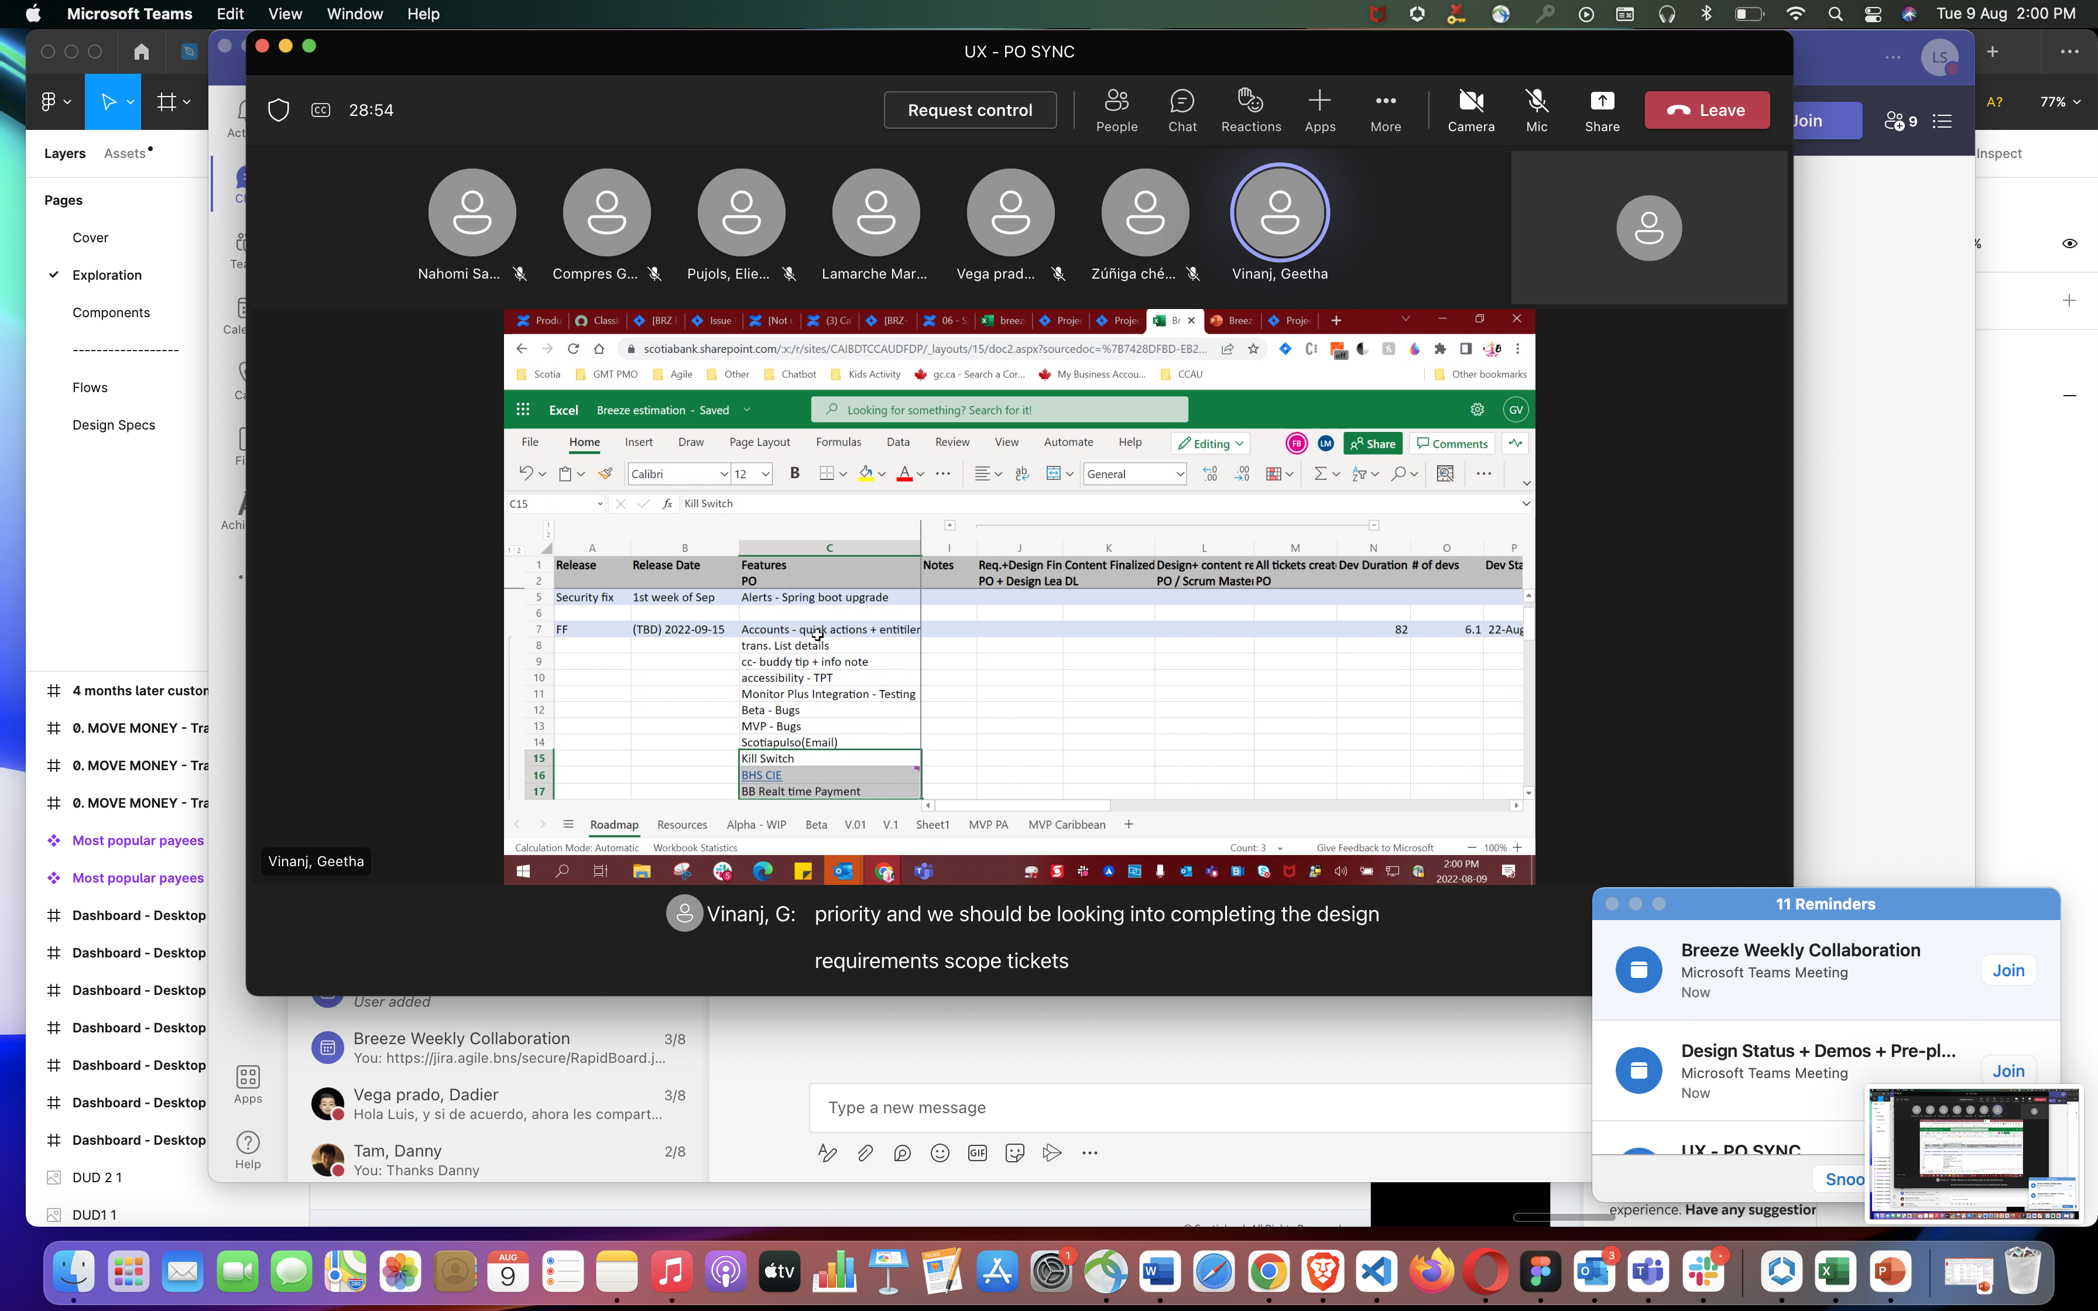This screenshot has height=1311, width=2098.
Task: Click sticker icon in compose bar
Action: point(1014,1152)
